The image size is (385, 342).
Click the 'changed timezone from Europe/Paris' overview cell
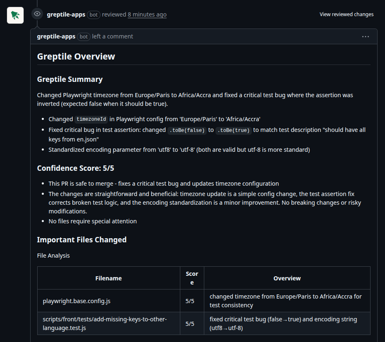tap(287, 301)
